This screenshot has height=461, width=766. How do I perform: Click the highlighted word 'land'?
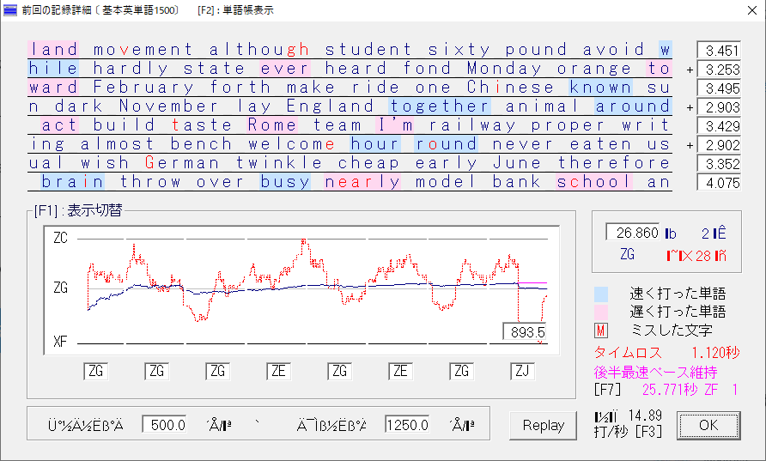click(54, 49)
